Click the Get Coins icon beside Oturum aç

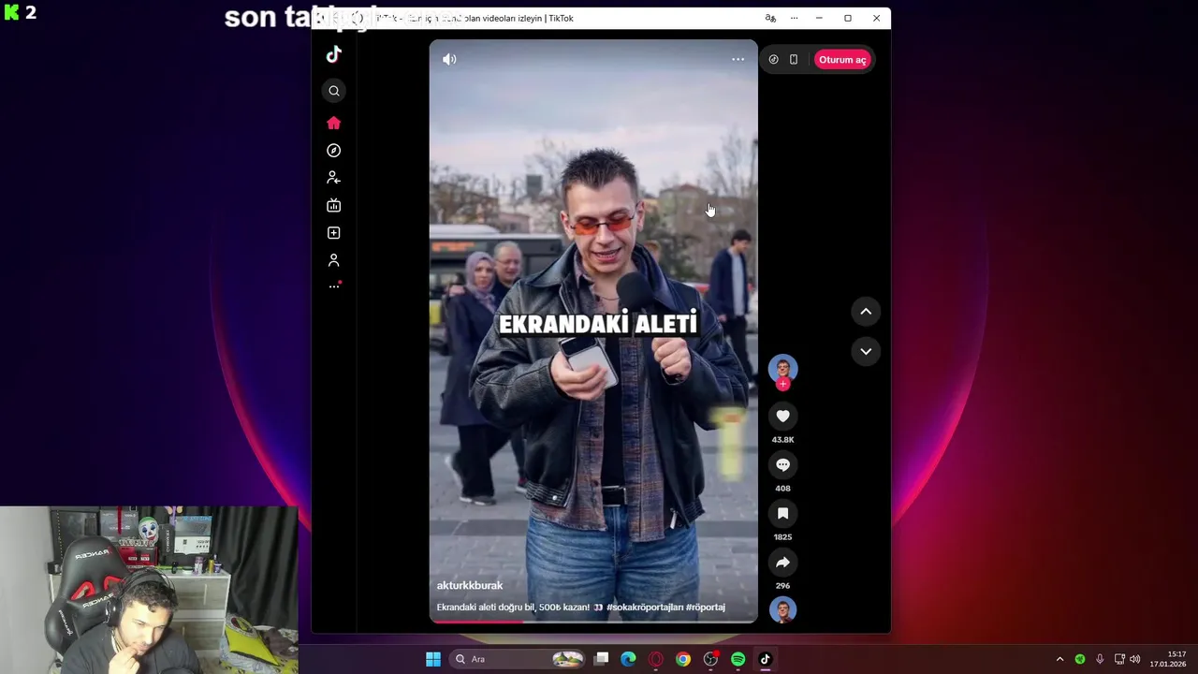(x=773, y=59)
